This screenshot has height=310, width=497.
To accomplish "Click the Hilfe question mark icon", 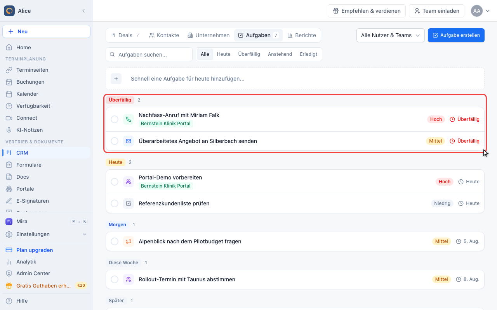I will (x=9, y=301).
